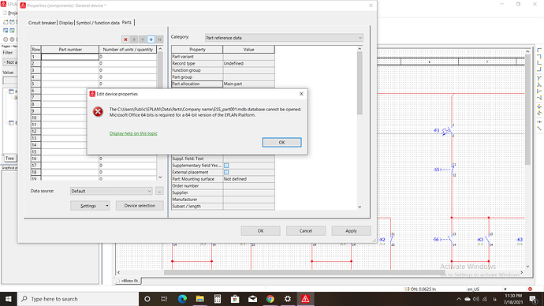This screenshot has height=306, width=544.
Task: Click the -S5 switch label in the schematic
Action: pos(437,170)
